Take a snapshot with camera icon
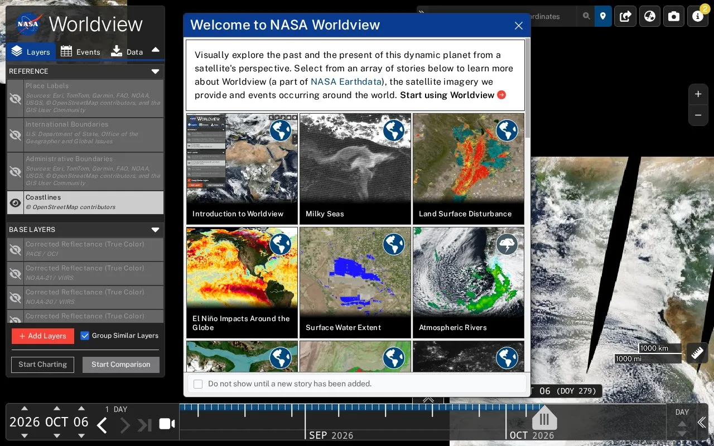This screenshot has height=446, width=714. pyautogui.click(x=674, y=16)
